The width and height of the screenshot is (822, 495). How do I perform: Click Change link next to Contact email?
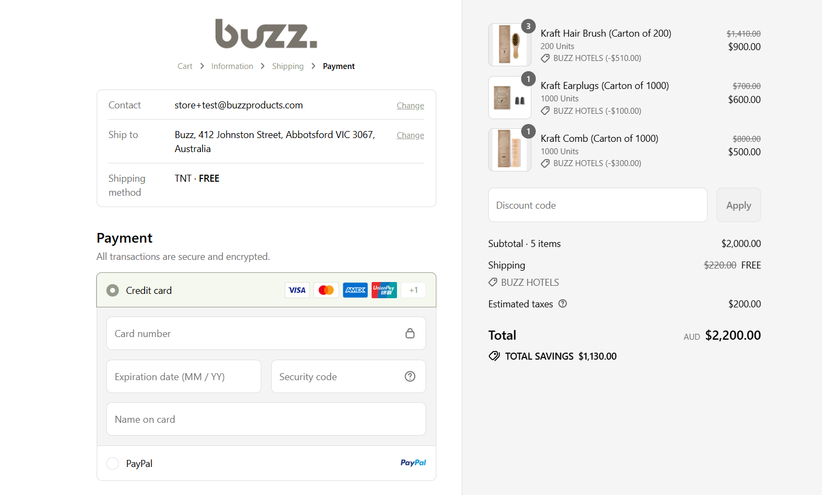[410, 106]
